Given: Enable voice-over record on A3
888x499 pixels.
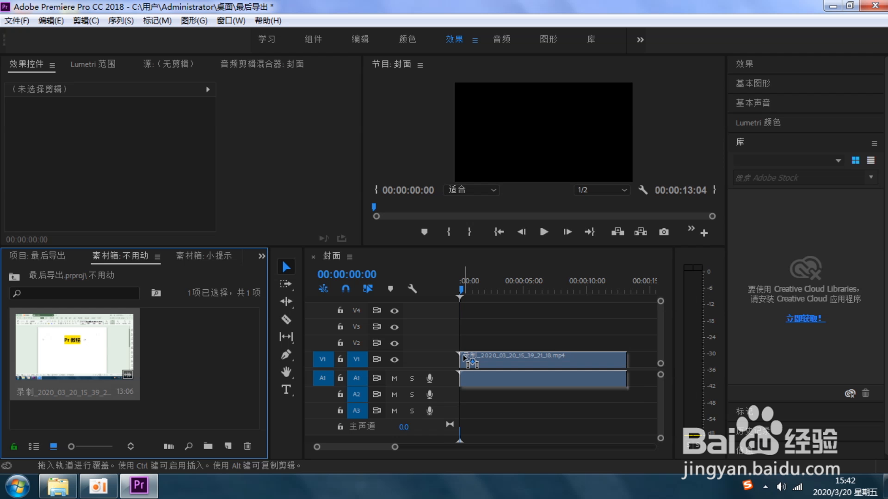Looking at the screenshot, I should click(x=430, y=411).
